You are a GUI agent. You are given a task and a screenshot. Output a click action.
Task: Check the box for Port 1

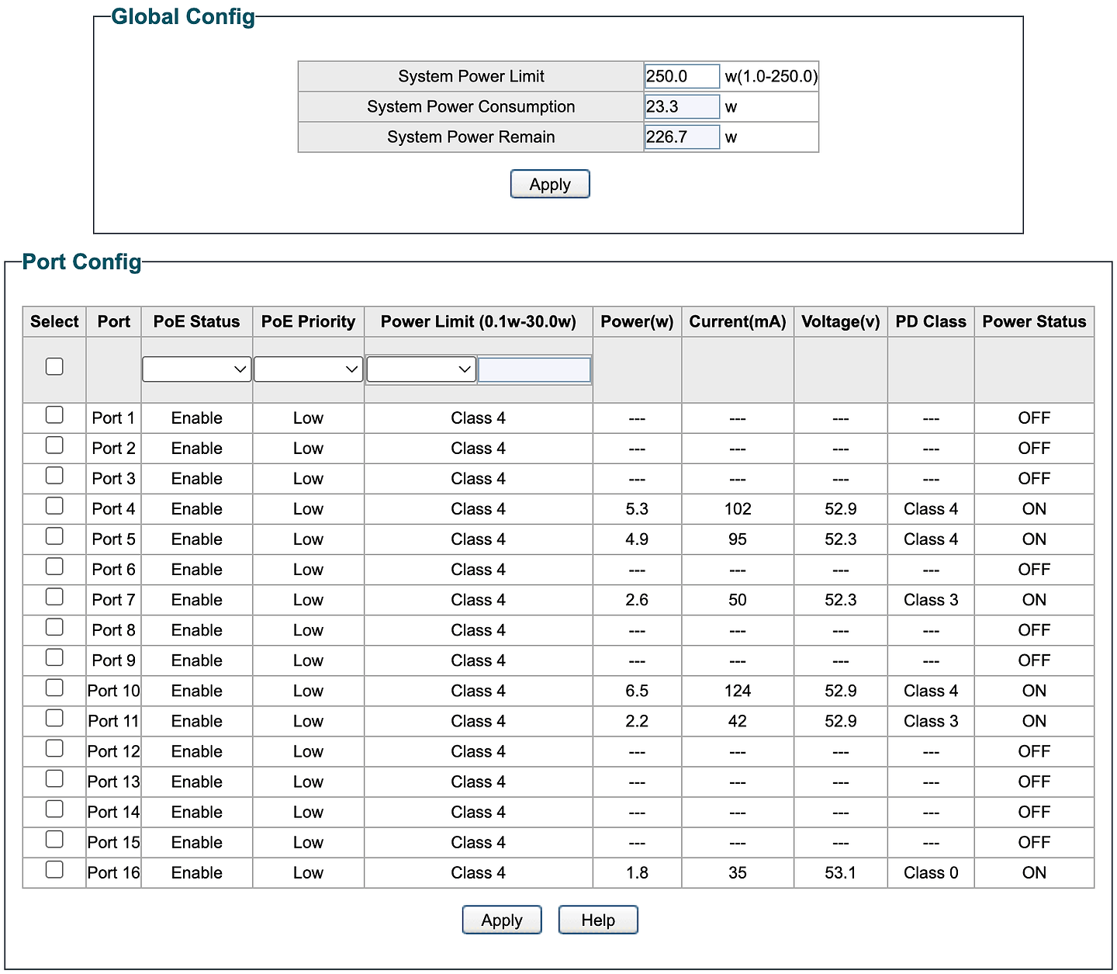54,414
